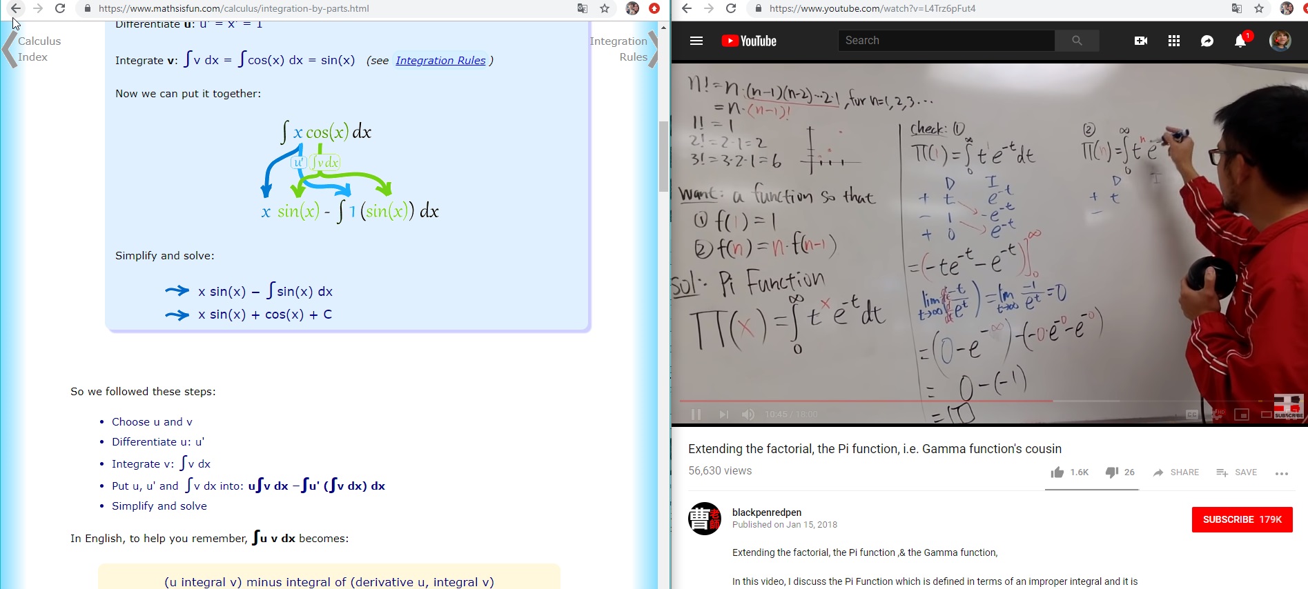Viewport: 1308px width, 589px height.
Task: Open YouTube notifications bell
Action: (1240, 41)
